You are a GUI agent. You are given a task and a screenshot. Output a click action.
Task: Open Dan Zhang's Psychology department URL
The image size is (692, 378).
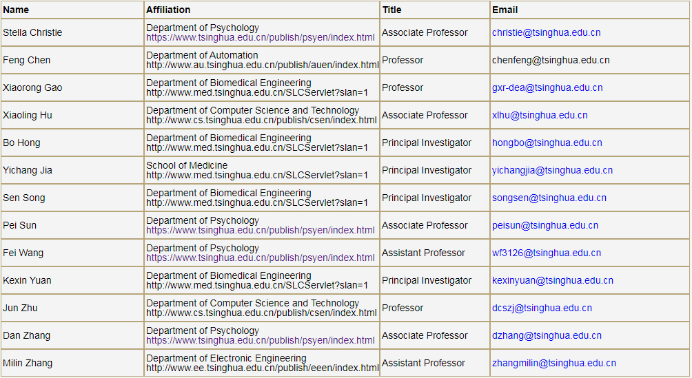pyautogui.click(x=261, y=341)
